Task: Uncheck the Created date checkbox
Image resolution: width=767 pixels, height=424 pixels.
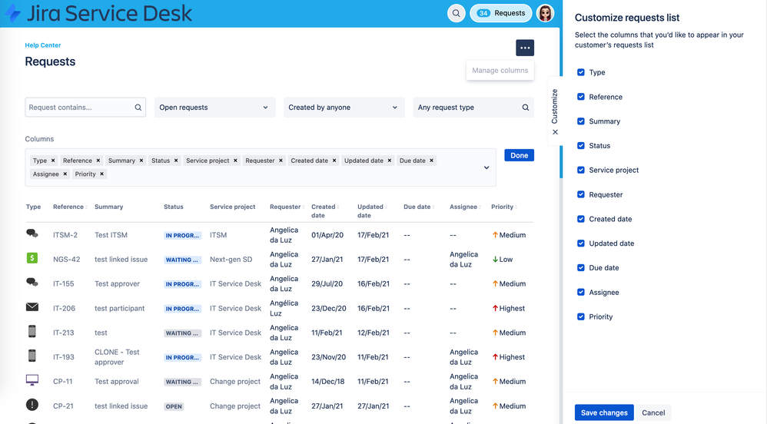Action: click(x=581, y=219)
